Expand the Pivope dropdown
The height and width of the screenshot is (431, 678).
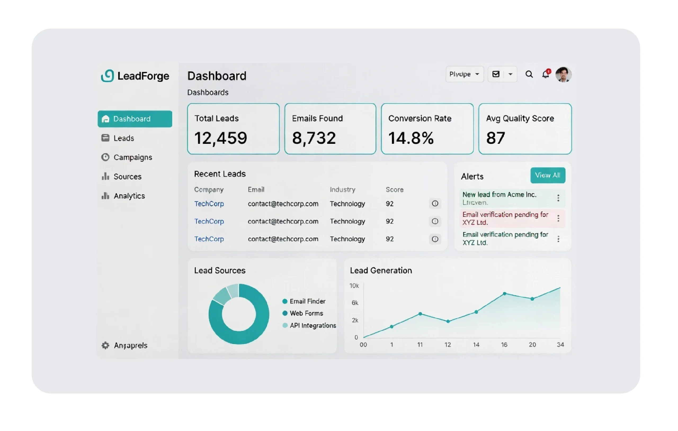click(x=465, y=74)
